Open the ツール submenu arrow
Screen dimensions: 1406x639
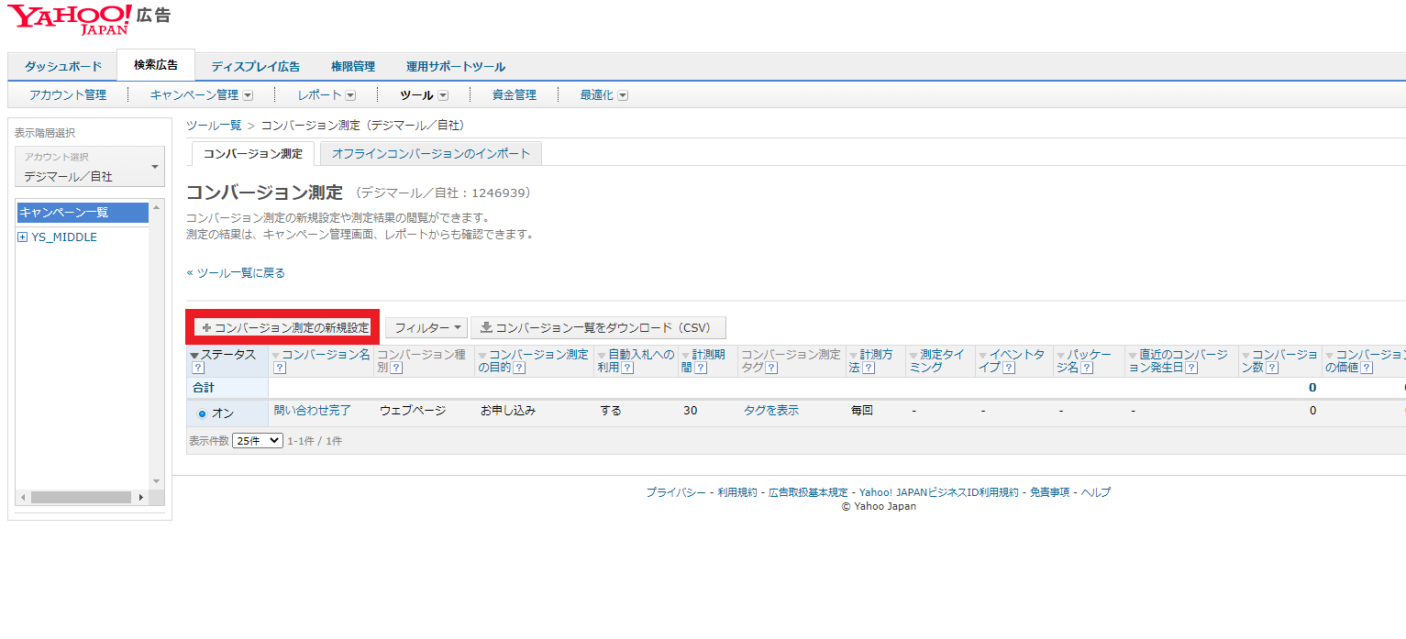coord(443,95)
